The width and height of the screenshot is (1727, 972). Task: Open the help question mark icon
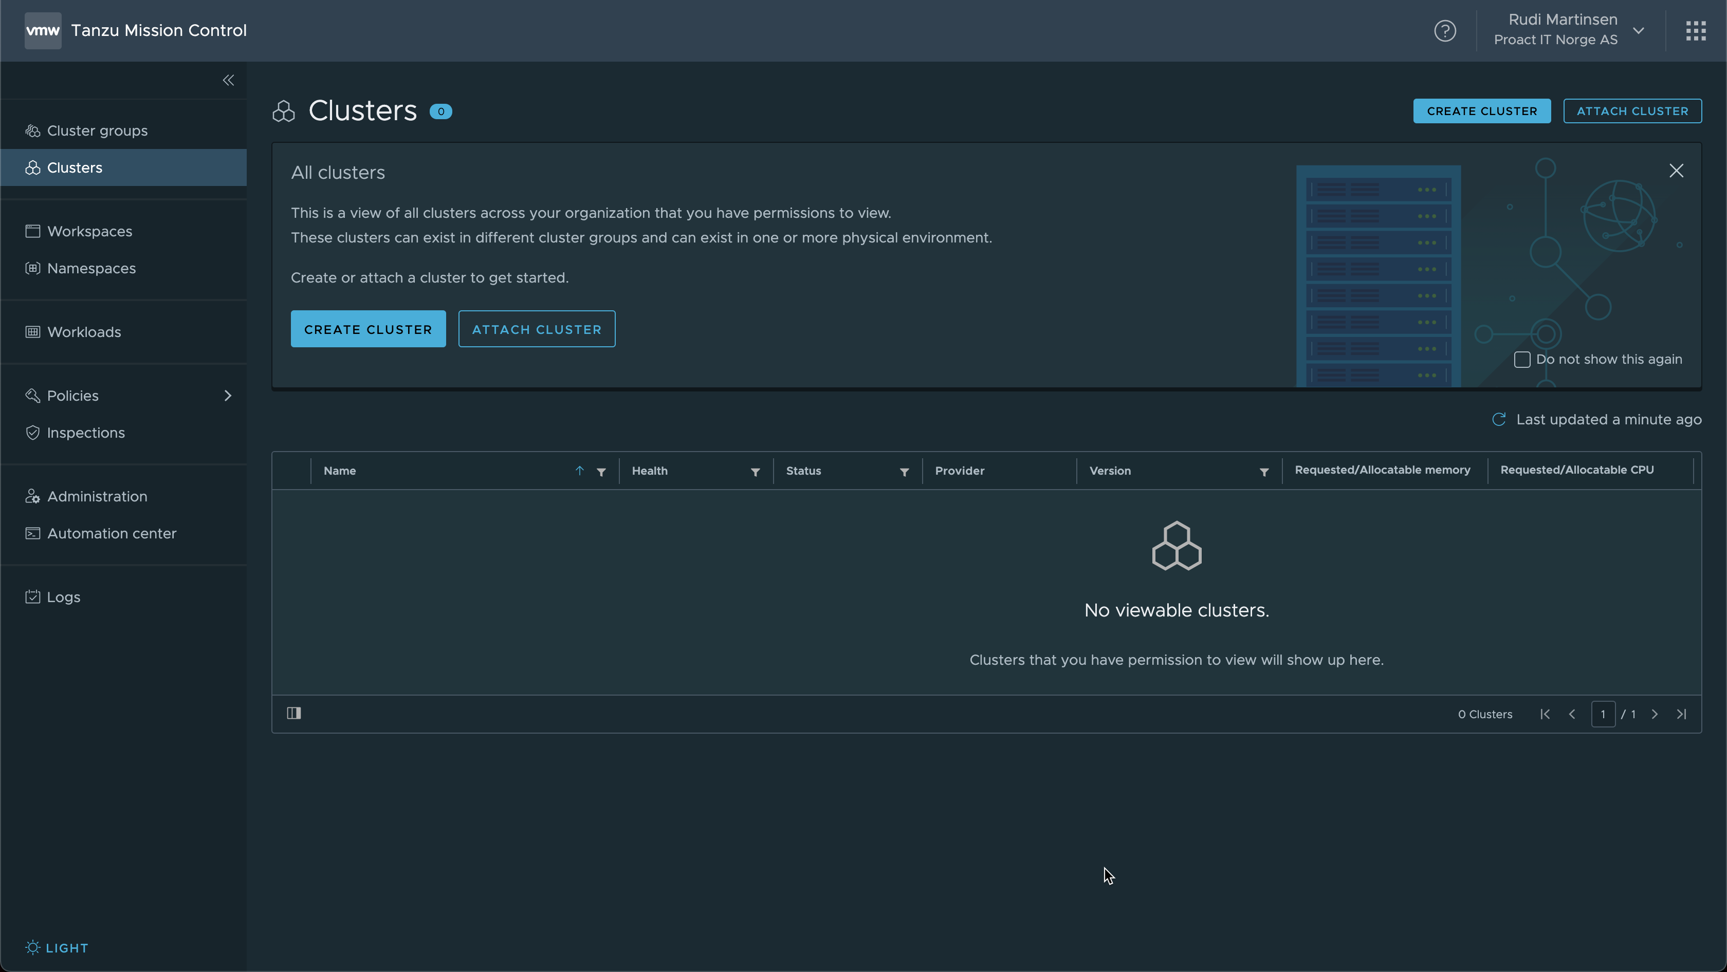(x=1445, y=31)
